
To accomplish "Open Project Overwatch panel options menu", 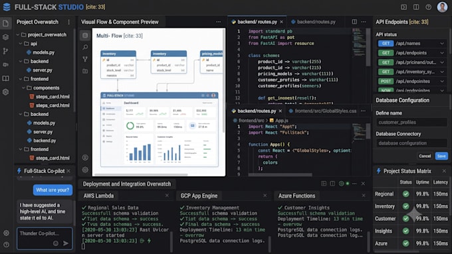I will tap(68, 22).
